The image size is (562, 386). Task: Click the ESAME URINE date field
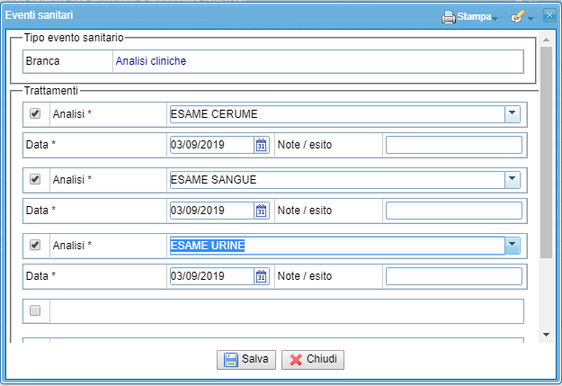[212, 276]
